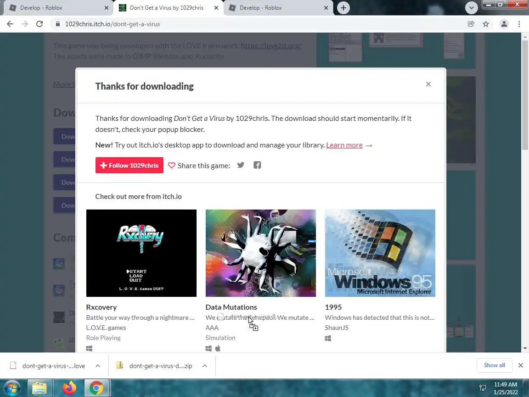The width and height of the screenshot is (529, 397).
Task: Open the 1995 Windows 95 thumbnail
Action: [x=380, y=253]
